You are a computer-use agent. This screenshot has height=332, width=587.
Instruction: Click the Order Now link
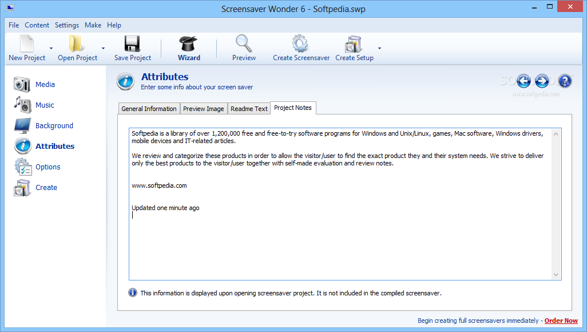click(561, 321)
